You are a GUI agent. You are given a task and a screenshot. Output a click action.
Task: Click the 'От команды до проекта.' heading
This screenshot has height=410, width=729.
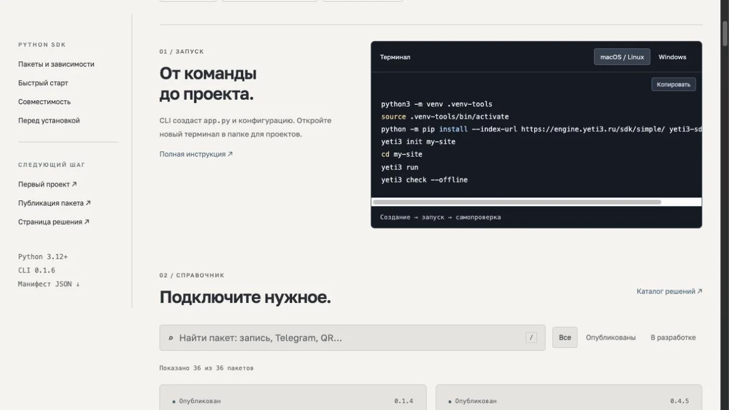tap(208, 83)
